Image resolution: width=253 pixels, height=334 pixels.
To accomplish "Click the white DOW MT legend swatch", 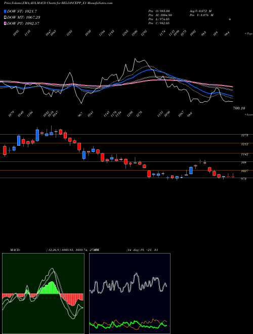I will pyautogui.click(x=5, y=17).
